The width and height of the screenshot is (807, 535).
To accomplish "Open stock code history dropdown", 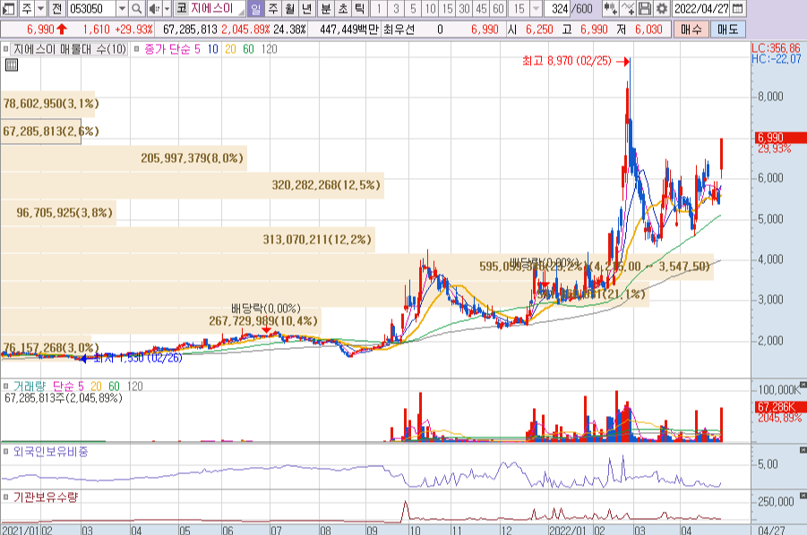I will (x=122, y=8).
